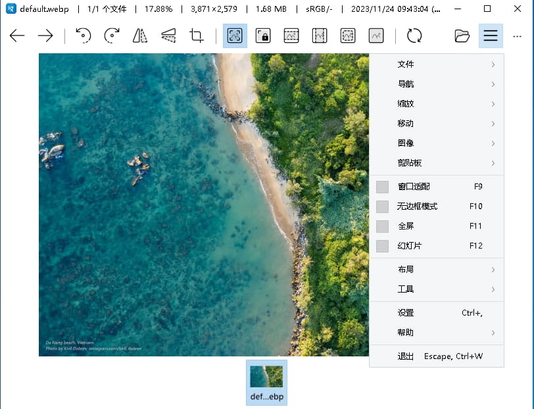Expand the 剪贴板 submenu arrow
Image resolution: width=534 pixels, height=409 pixels.
tap(493, 163)
